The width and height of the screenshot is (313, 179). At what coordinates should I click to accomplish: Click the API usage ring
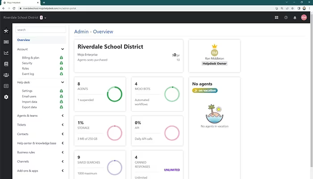172,133
